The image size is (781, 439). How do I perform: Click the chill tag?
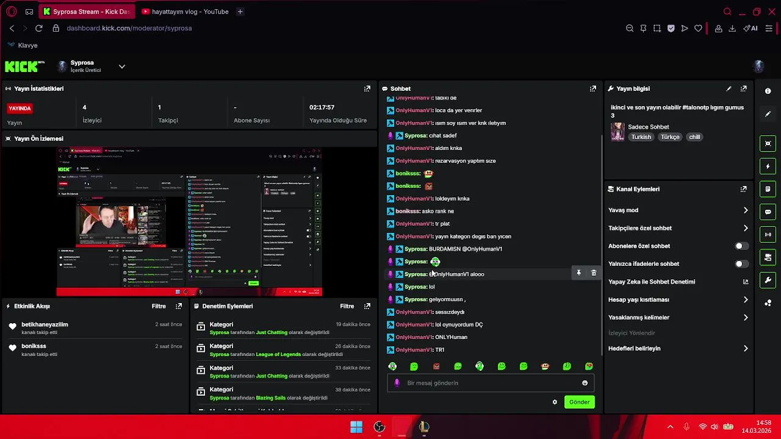694,137
